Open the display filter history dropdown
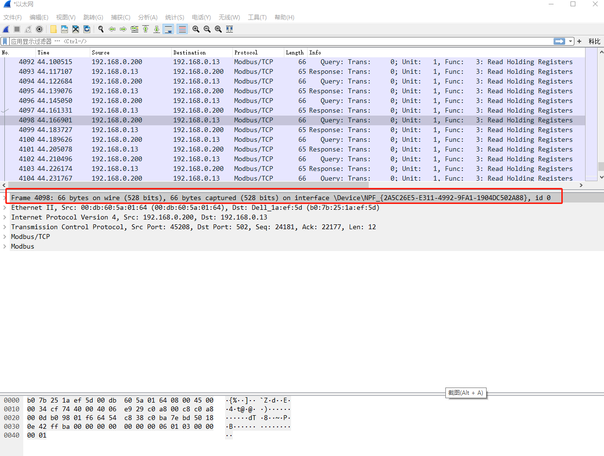The image size is (604, 456). 571,42
